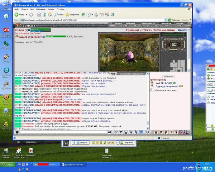Click the Обновить button in player list

(168, 76)
